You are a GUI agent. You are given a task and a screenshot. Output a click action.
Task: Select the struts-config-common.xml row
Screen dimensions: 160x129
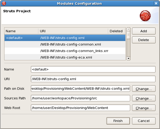click(65, 45)
